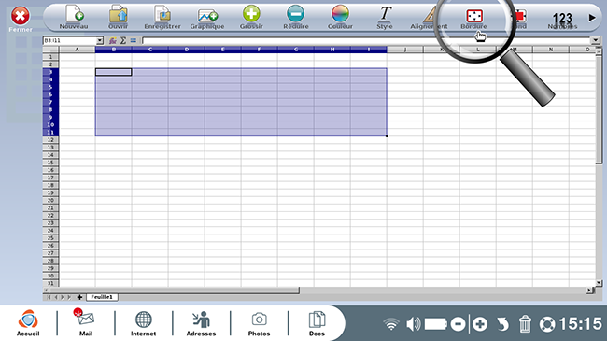Open the Wi-Fi status icon
Viewport: 607px width, 341px height.
pos(391,324)
